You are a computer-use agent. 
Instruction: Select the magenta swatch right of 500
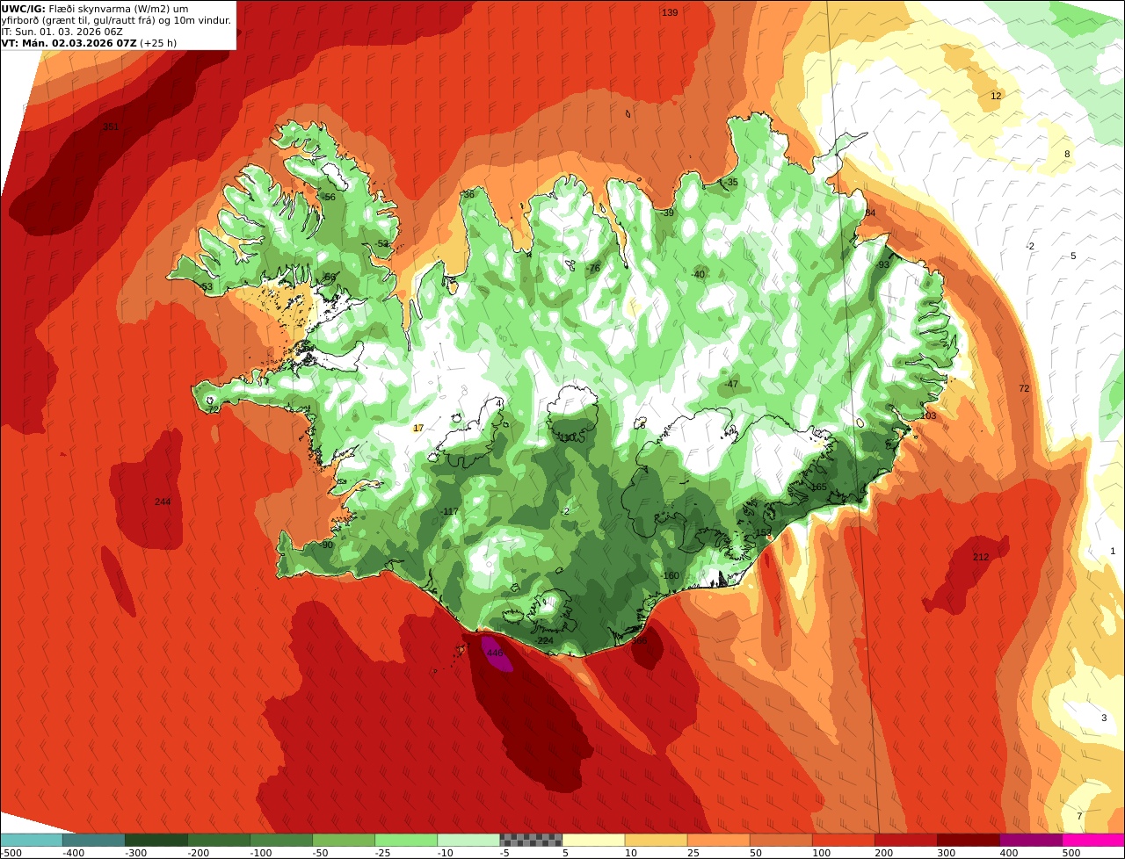(1092, 840)
